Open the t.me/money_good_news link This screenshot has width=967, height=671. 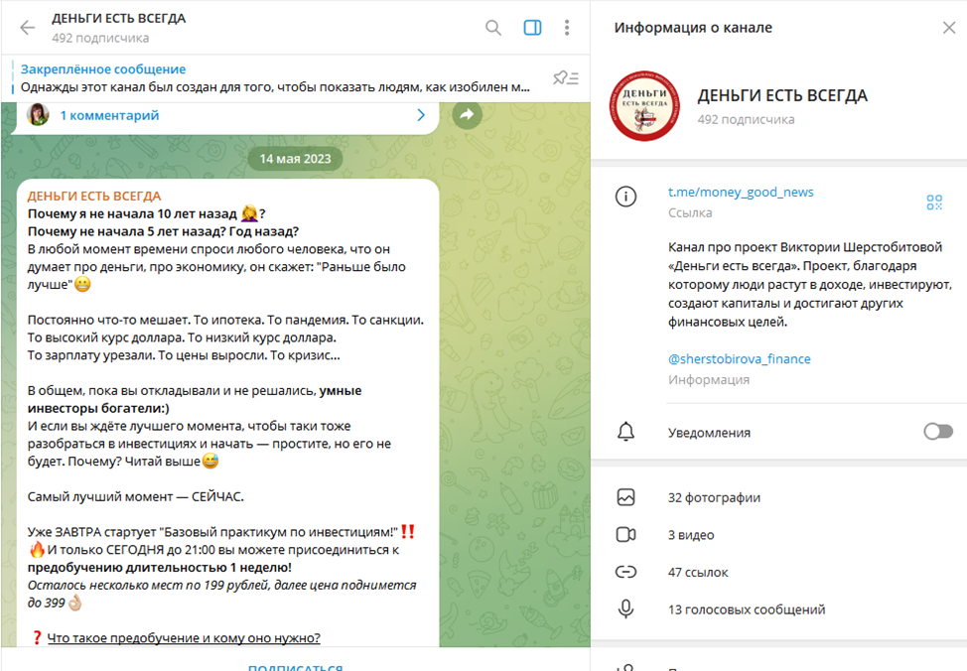(x=741, y=192)
